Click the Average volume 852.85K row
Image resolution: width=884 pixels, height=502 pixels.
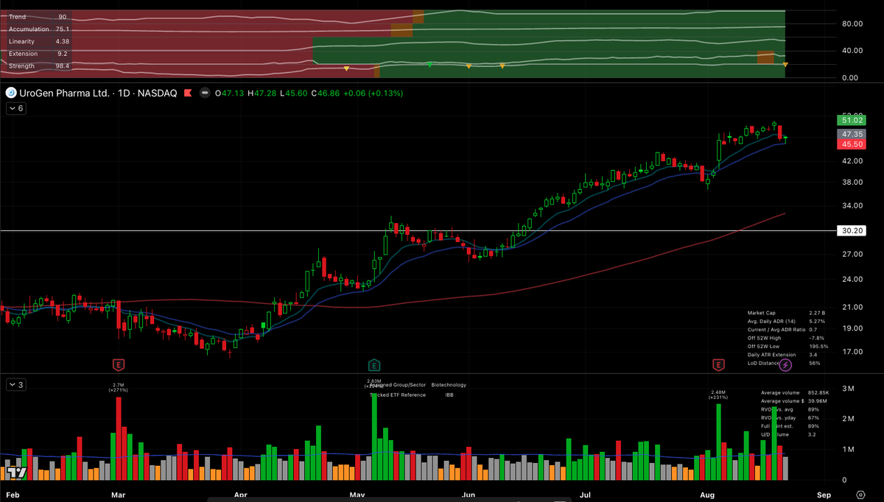click(795, 392)
